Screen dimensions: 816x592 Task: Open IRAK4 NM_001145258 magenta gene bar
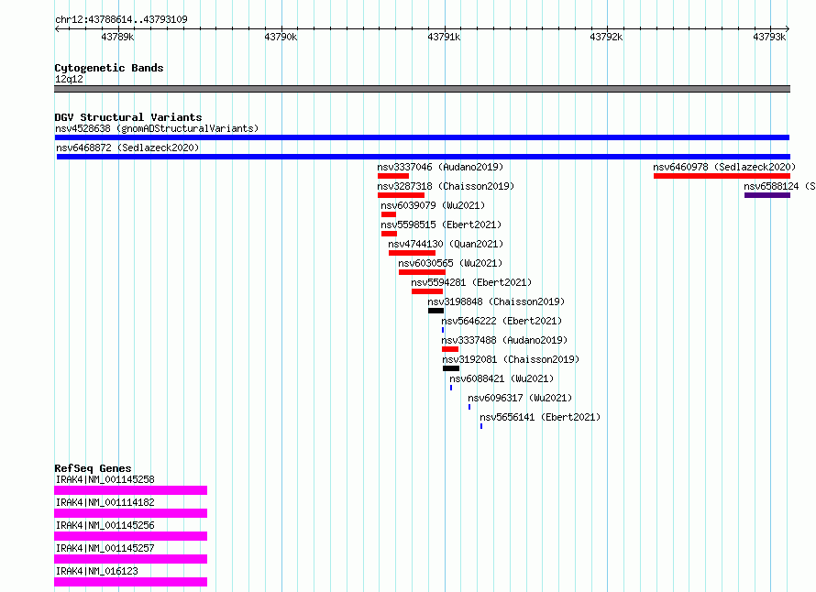(x=130, y=490)
